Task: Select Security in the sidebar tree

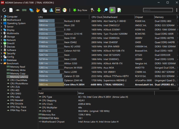Action: click(11, 53)
